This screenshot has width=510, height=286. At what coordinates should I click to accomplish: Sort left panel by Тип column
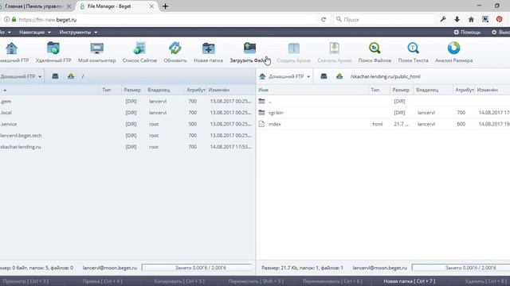[x=106, y=90]
